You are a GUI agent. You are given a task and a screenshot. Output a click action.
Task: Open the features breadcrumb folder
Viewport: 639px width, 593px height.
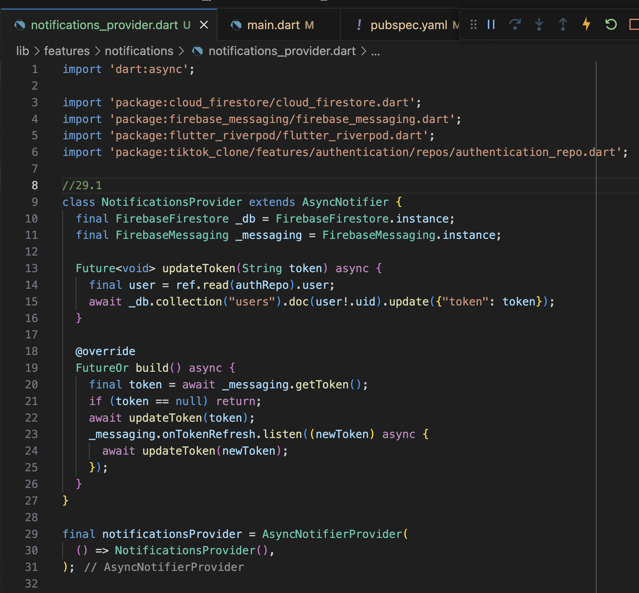click(x=67, y=51)
